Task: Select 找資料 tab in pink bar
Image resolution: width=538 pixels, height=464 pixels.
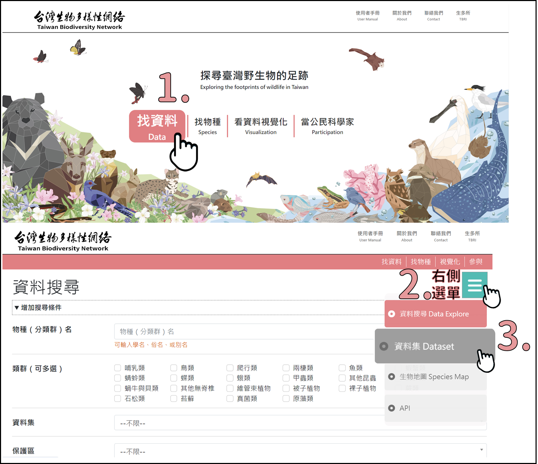Action: tap(391, 262)
